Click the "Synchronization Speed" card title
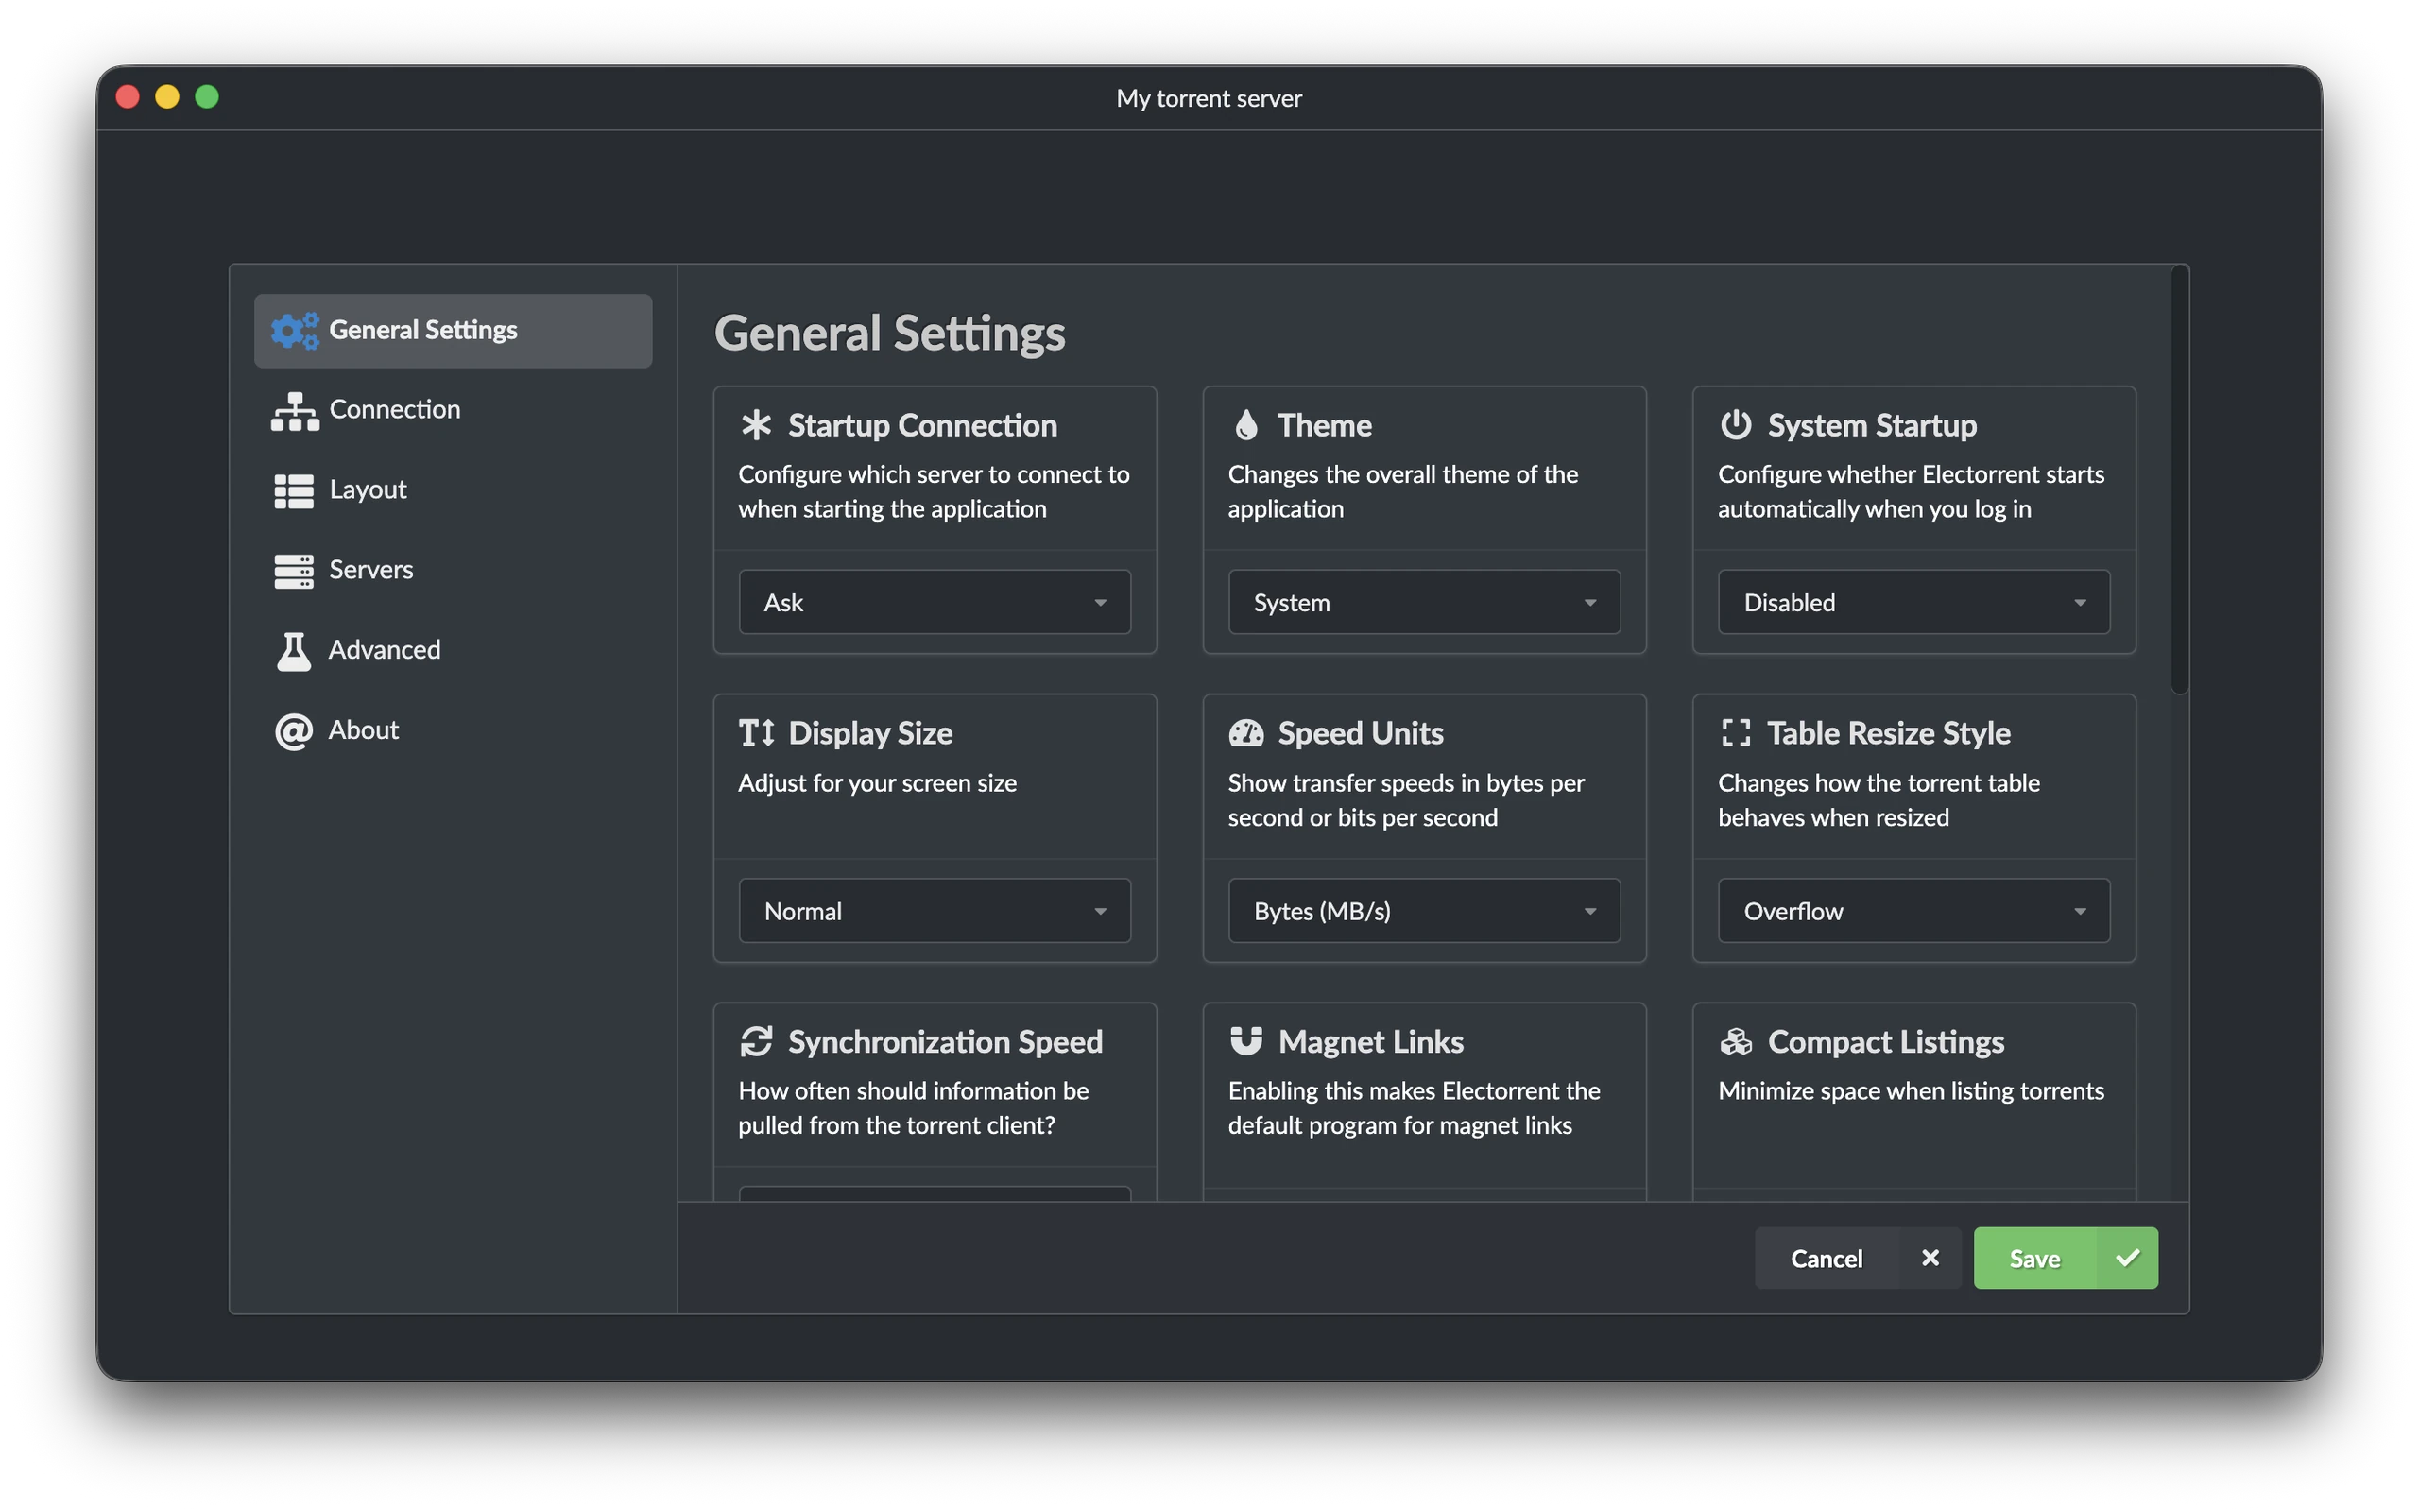The width and height of the screenshot is (2419, 1509). (x=945, y=1041)
